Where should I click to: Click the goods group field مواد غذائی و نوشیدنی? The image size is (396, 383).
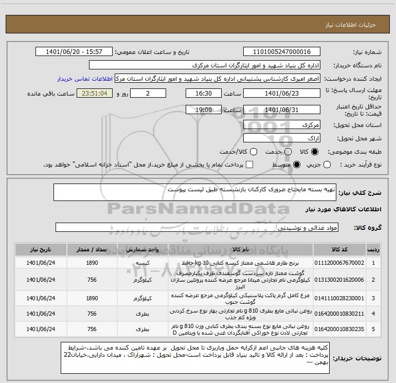coord(197,227)
